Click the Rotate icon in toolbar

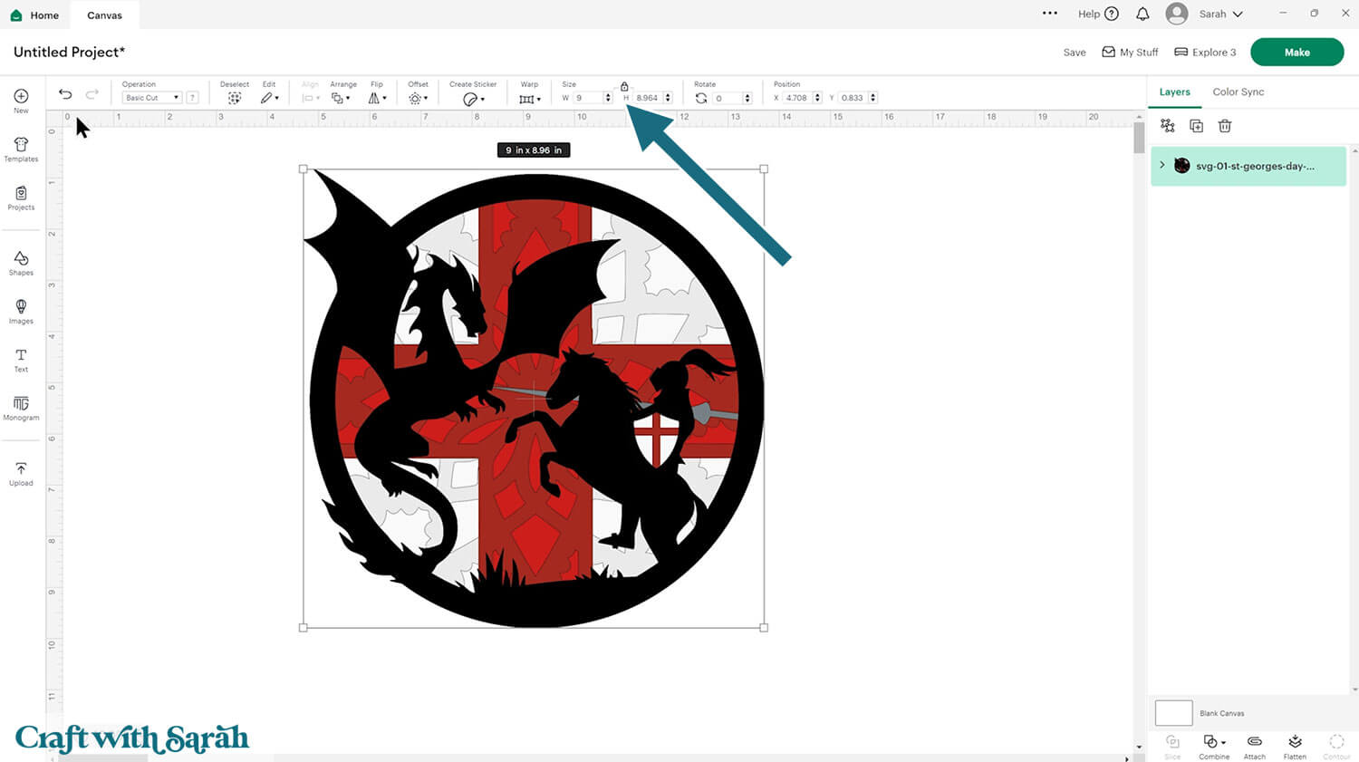coord(701,98)
